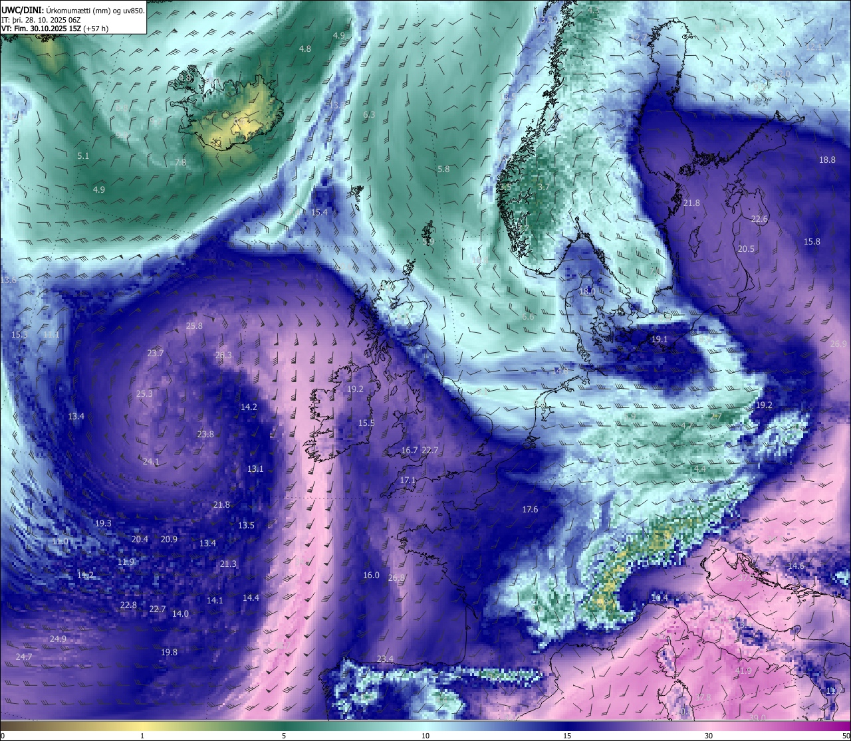Click the 17.1 value label

click(408, 480)
